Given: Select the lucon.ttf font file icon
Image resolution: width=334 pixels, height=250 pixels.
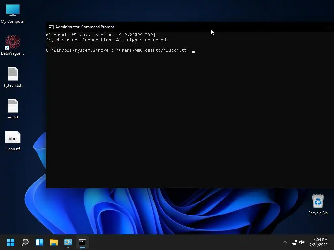Looking at the screenshot, I should click(x=13, y=141).
